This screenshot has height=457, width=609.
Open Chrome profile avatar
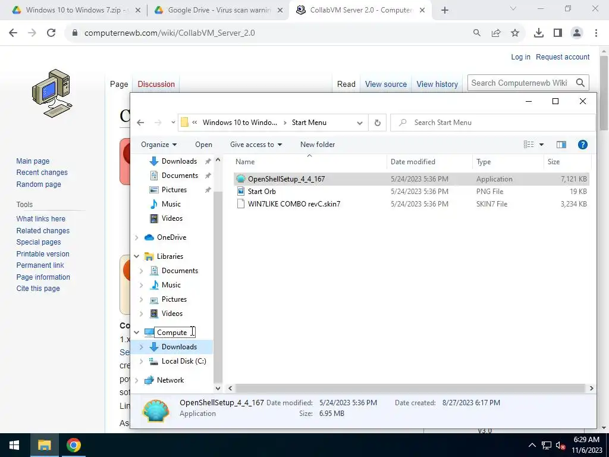point(577,33)
